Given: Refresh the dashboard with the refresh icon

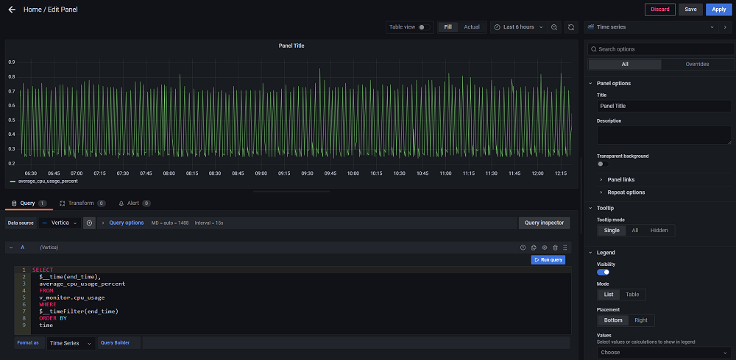Looking at the screenshot, I should [x=571, y=27].
